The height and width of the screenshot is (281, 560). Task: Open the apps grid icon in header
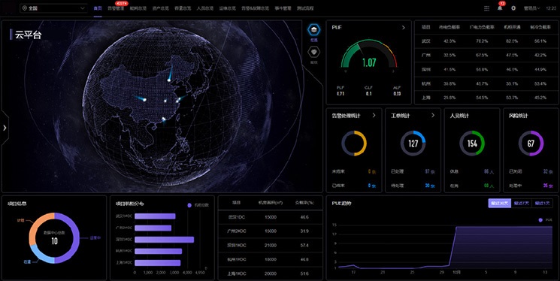[x=486, y=8]
